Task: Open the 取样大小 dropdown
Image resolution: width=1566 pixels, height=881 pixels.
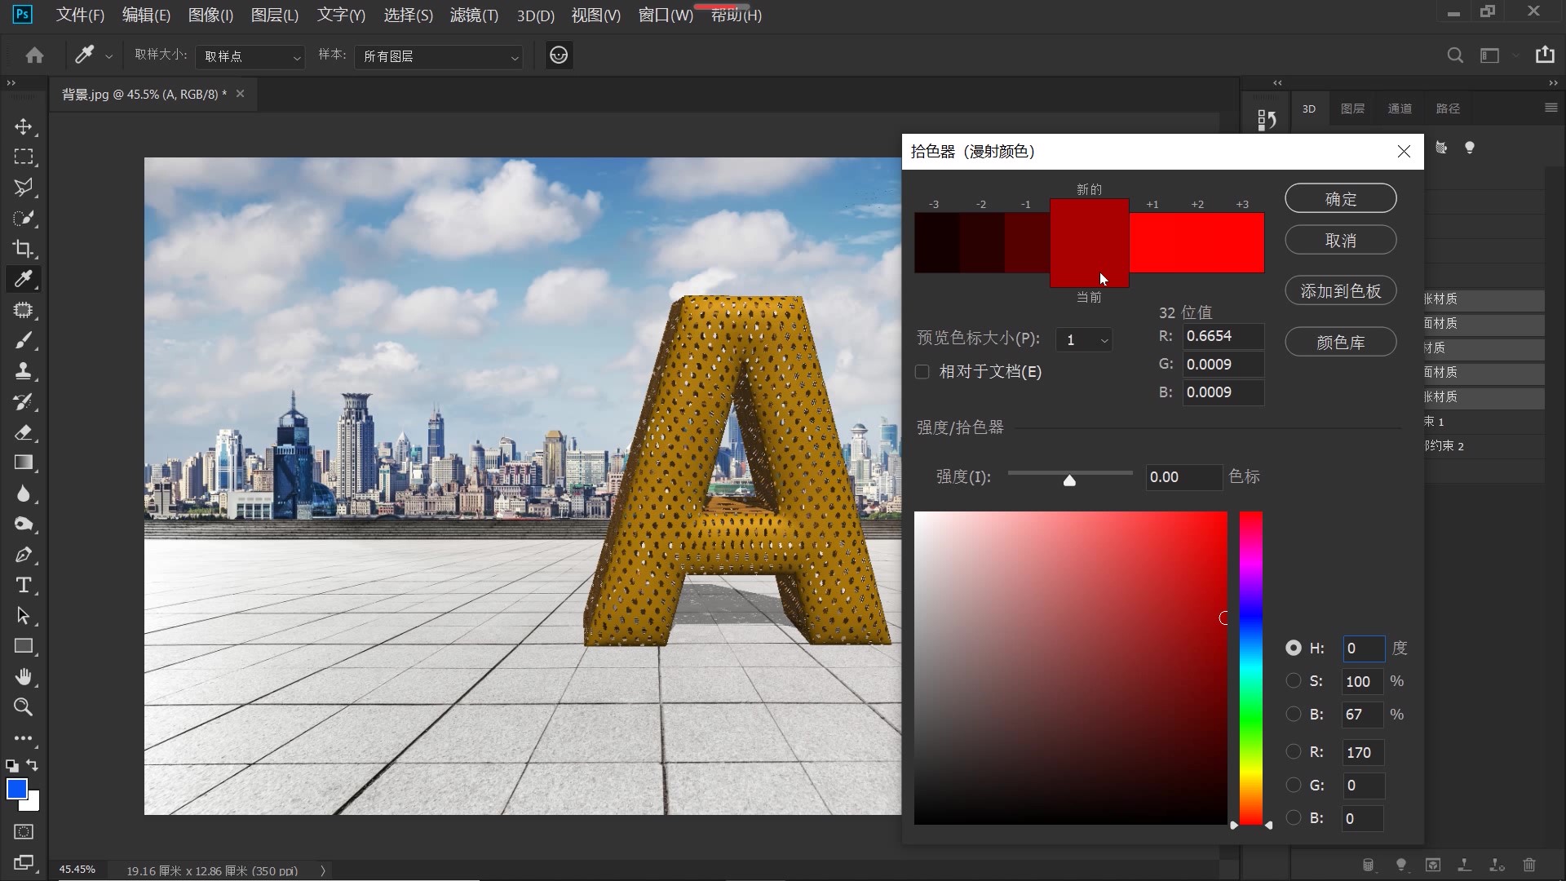Action: coord(250,56)
